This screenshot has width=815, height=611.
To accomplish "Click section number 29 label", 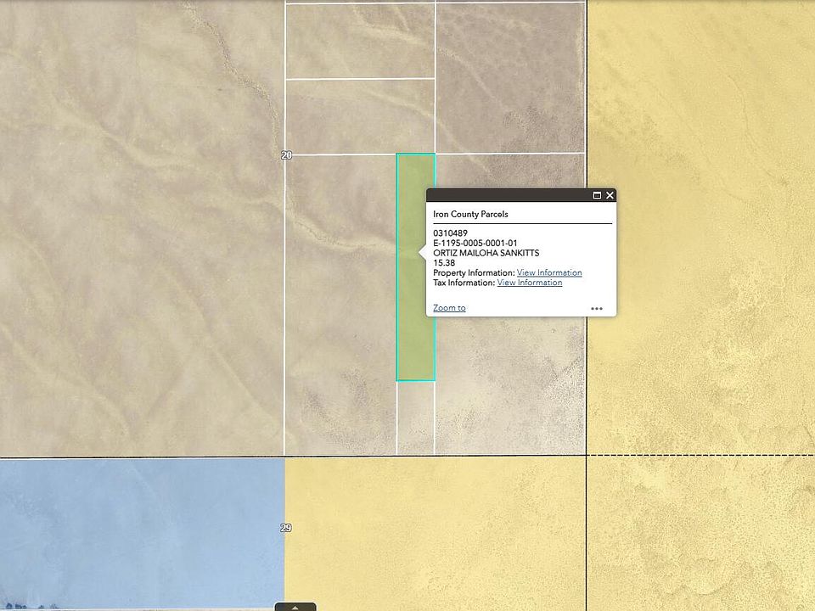I will [x=286, y=528].
